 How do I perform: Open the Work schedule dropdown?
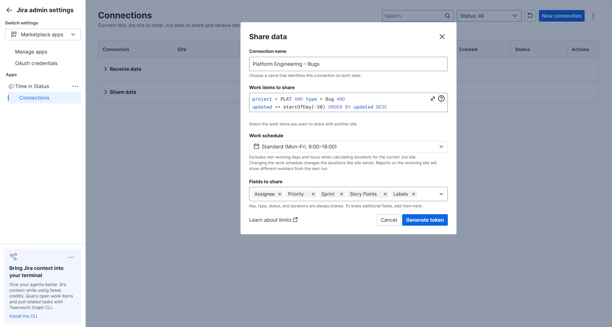[348, 147]
